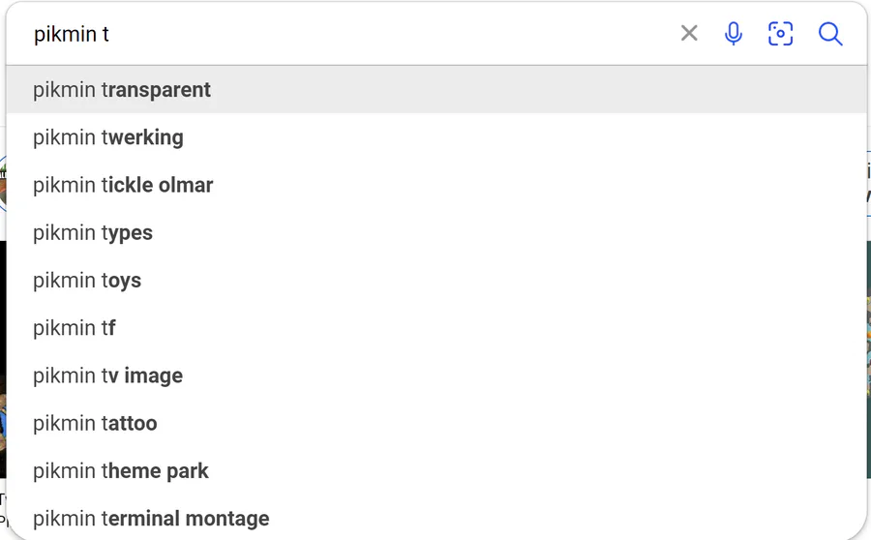Select the 'pikmin tv image' suggestion
This screenshot has height=540, width=871.
tap(107, 375)
